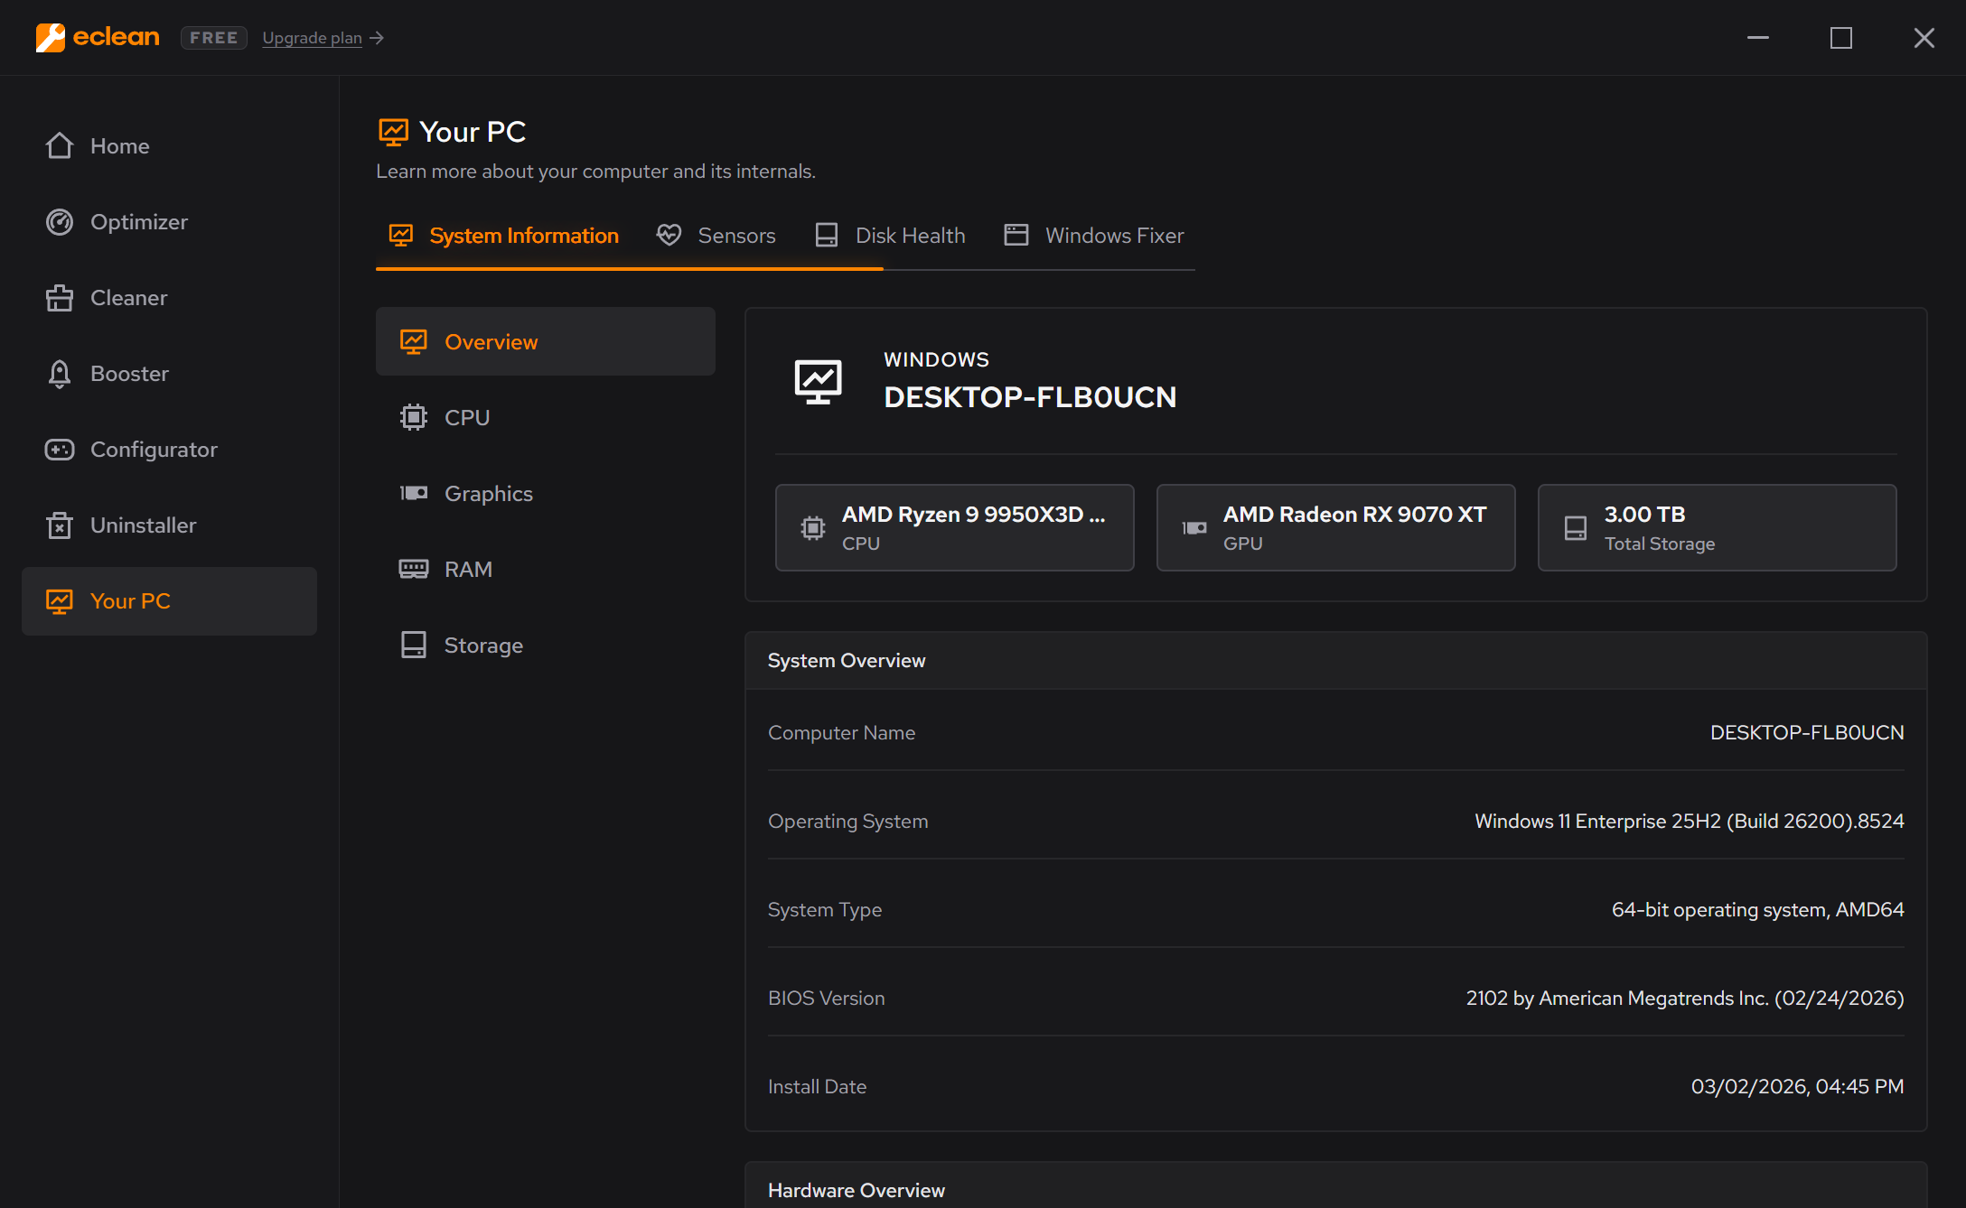Follow the Upgrade plan link

tap(312, 38)
